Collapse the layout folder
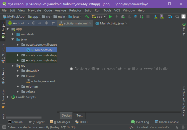This screenshot has height=130, width=187. (18, 76)
